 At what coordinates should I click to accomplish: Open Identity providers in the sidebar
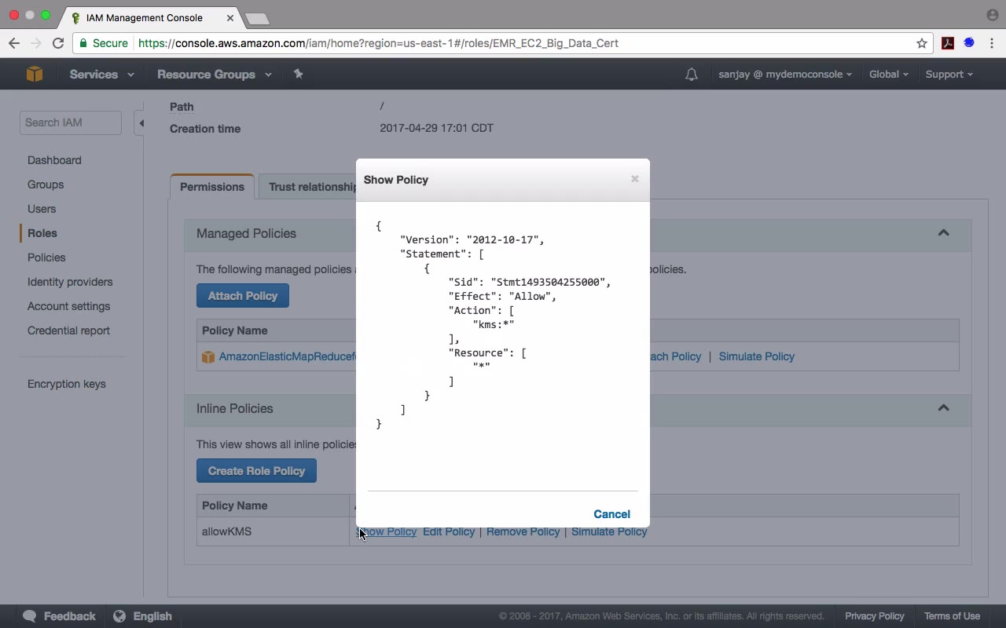point(70,282)
